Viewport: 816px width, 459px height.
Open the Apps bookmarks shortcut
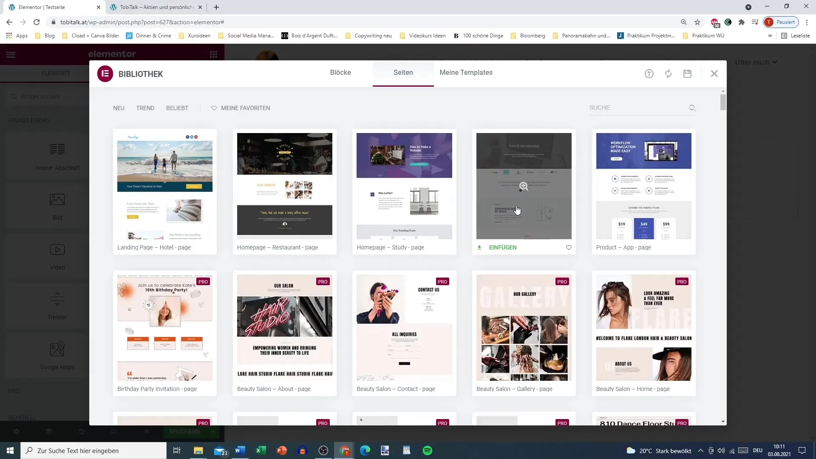tap(17, 36)
